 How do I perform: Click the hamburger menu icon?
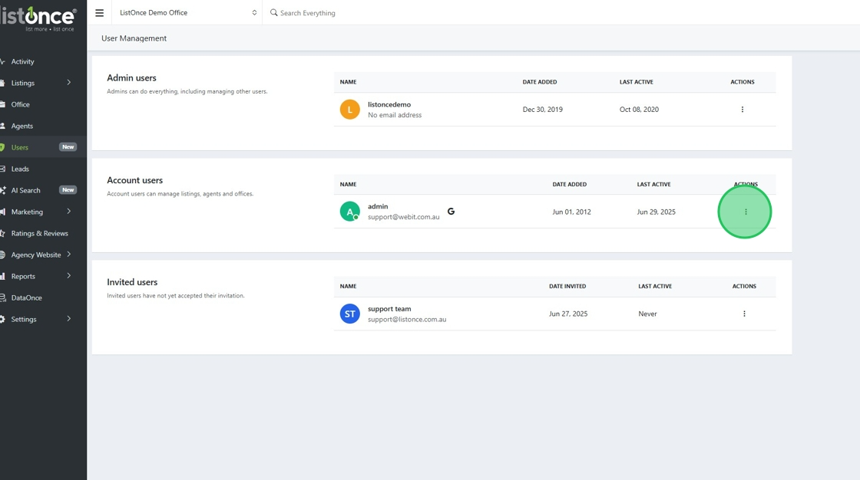99,13
